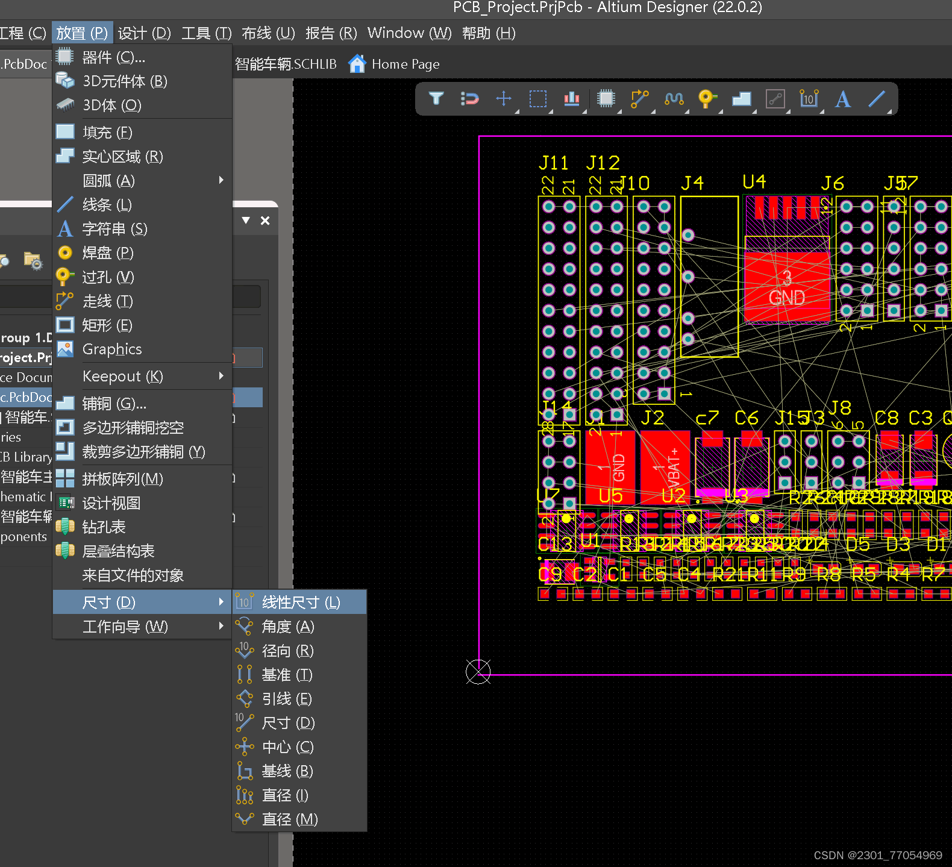The height and width of the screenshot is (867, 952).
Task: Activate the rectangle selection tool
Action: click(538, 98)
